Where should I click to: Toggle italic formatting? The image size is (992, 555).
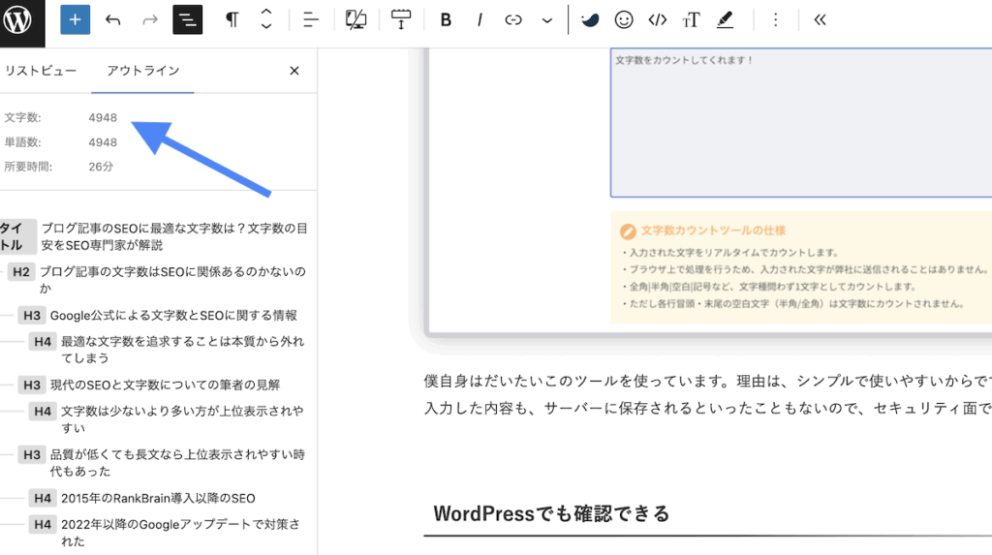[480, 20]
